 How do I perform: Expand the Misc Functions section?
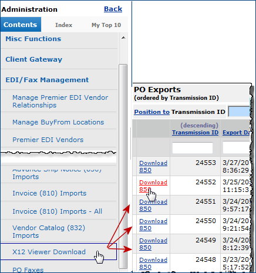tap(33, 39)
